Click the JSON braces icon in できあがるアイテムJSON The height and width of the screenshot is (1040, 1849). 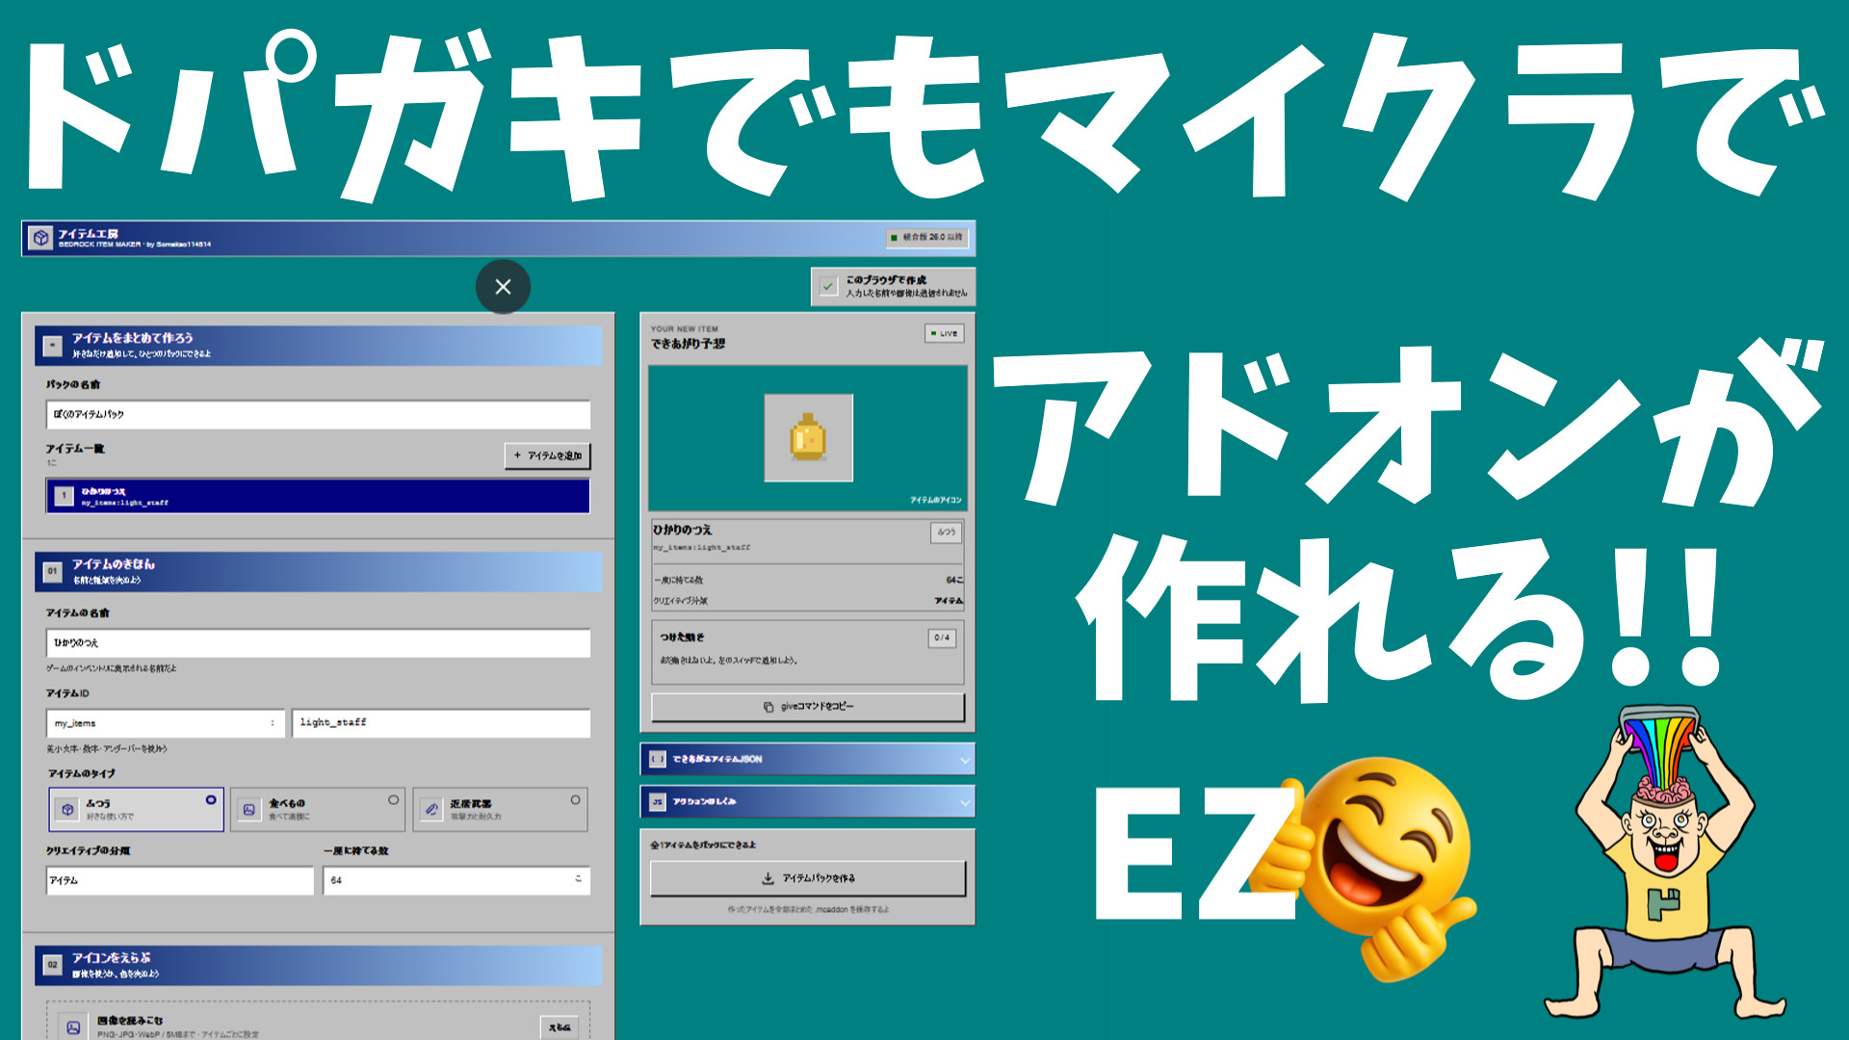pos(658,759)
